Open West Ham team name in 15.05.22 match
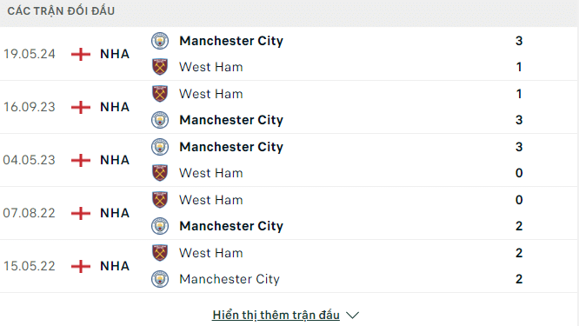579x326 pixels. click(211, 253)
